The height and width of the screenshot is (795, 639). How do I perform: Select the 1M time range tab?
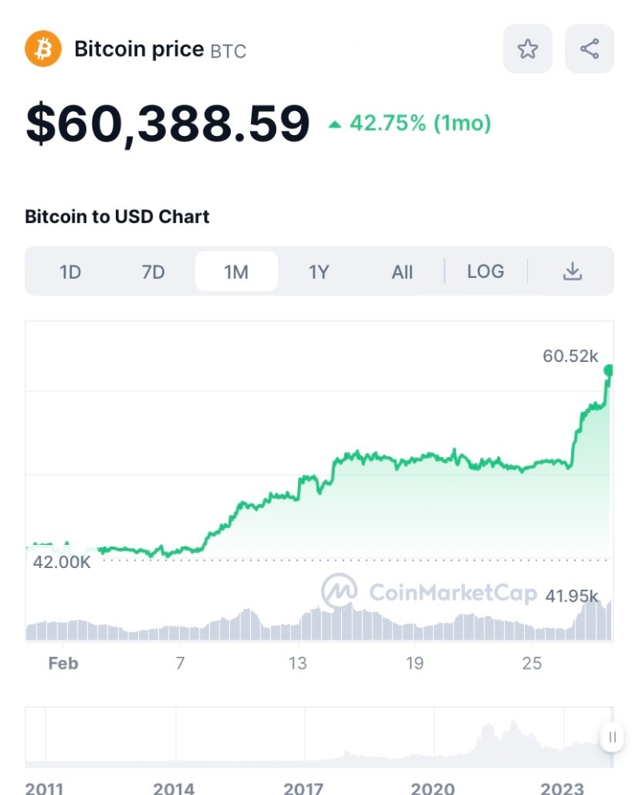pyautogui.click(x=236, y=272)
